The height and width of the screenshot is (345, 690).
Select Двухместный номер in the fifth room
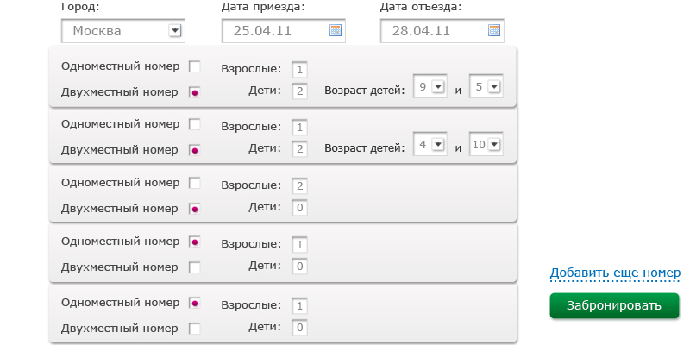click(195, 328)
